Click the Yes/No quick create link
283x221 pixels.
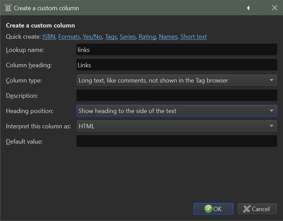(x=92, y=37)
